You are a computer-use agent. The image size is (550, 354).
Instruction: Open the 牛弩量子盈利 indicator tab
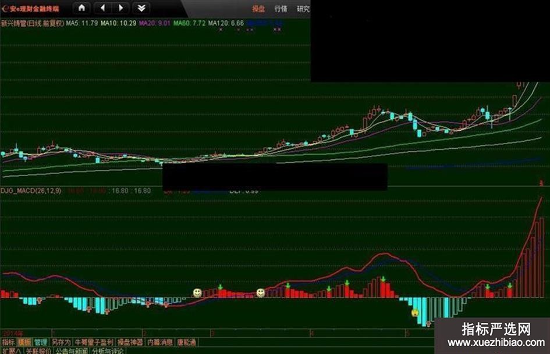point(94,342)
